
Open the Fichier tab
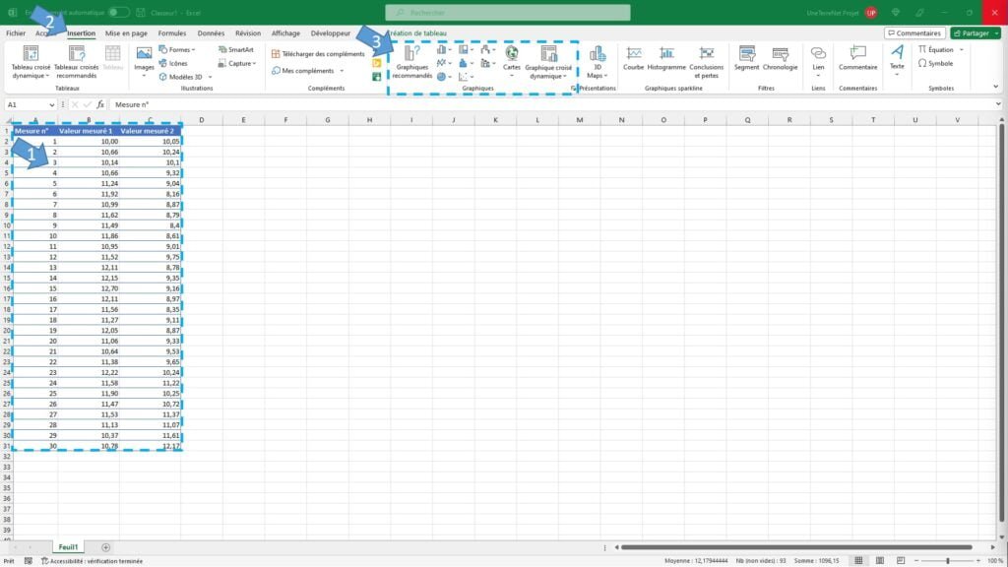click(16, 32)
